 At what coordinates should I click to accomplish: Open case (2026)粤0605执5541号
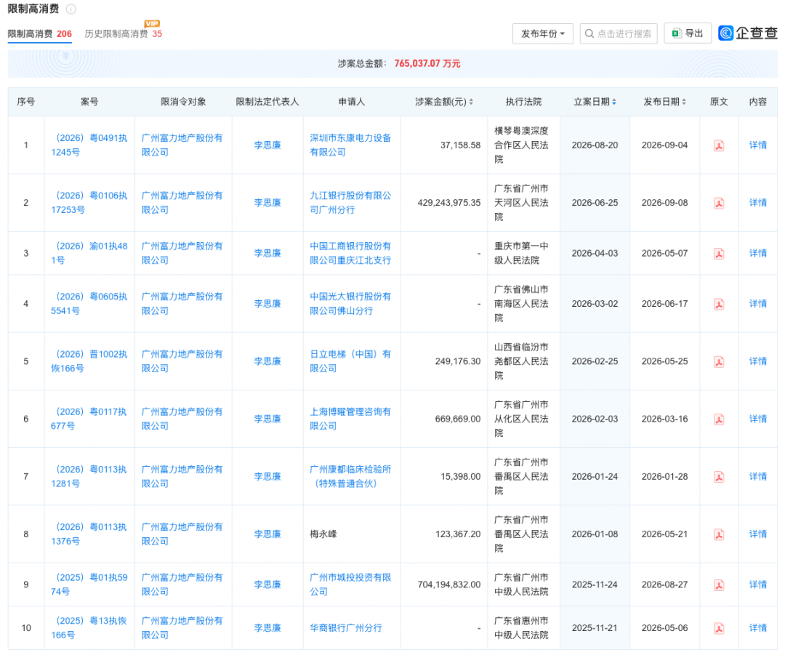tap(89, 304)
